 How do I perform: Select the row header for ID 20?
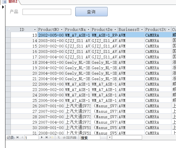tap(8, 73)
